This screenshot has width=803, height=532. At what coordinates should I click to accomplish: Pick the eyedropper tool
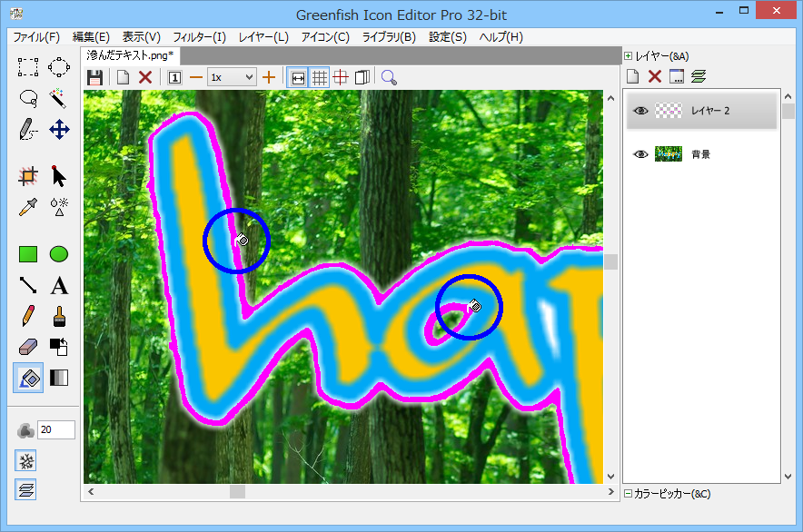[28, 206]
